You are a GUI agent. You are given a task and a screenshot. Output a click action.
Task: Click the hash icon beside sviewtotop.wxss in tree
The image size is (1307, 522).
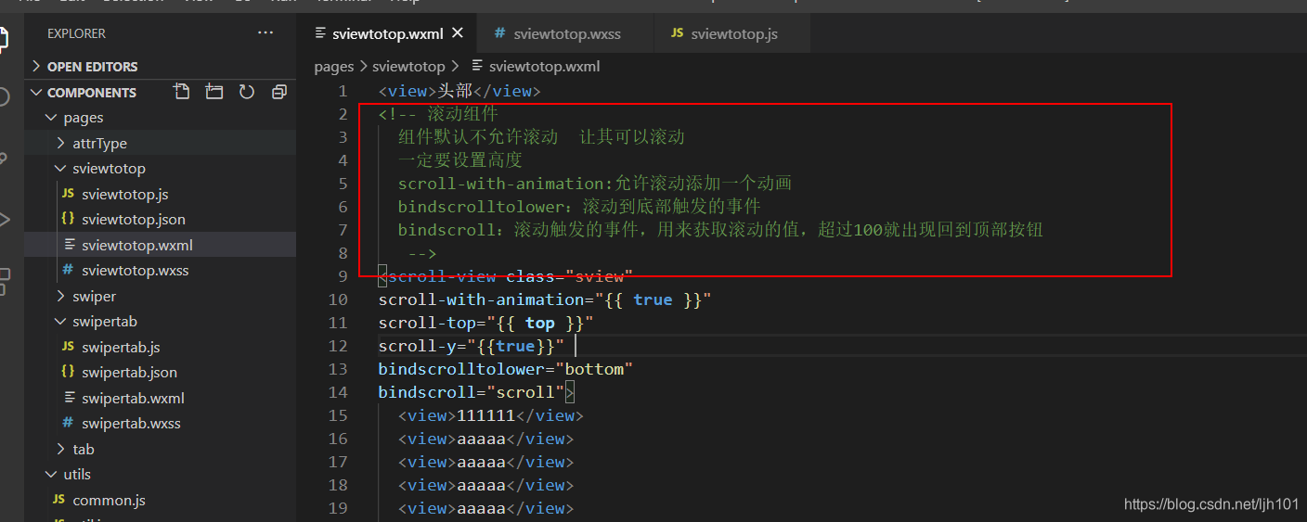pyautogui.click(x=68, y=271)
